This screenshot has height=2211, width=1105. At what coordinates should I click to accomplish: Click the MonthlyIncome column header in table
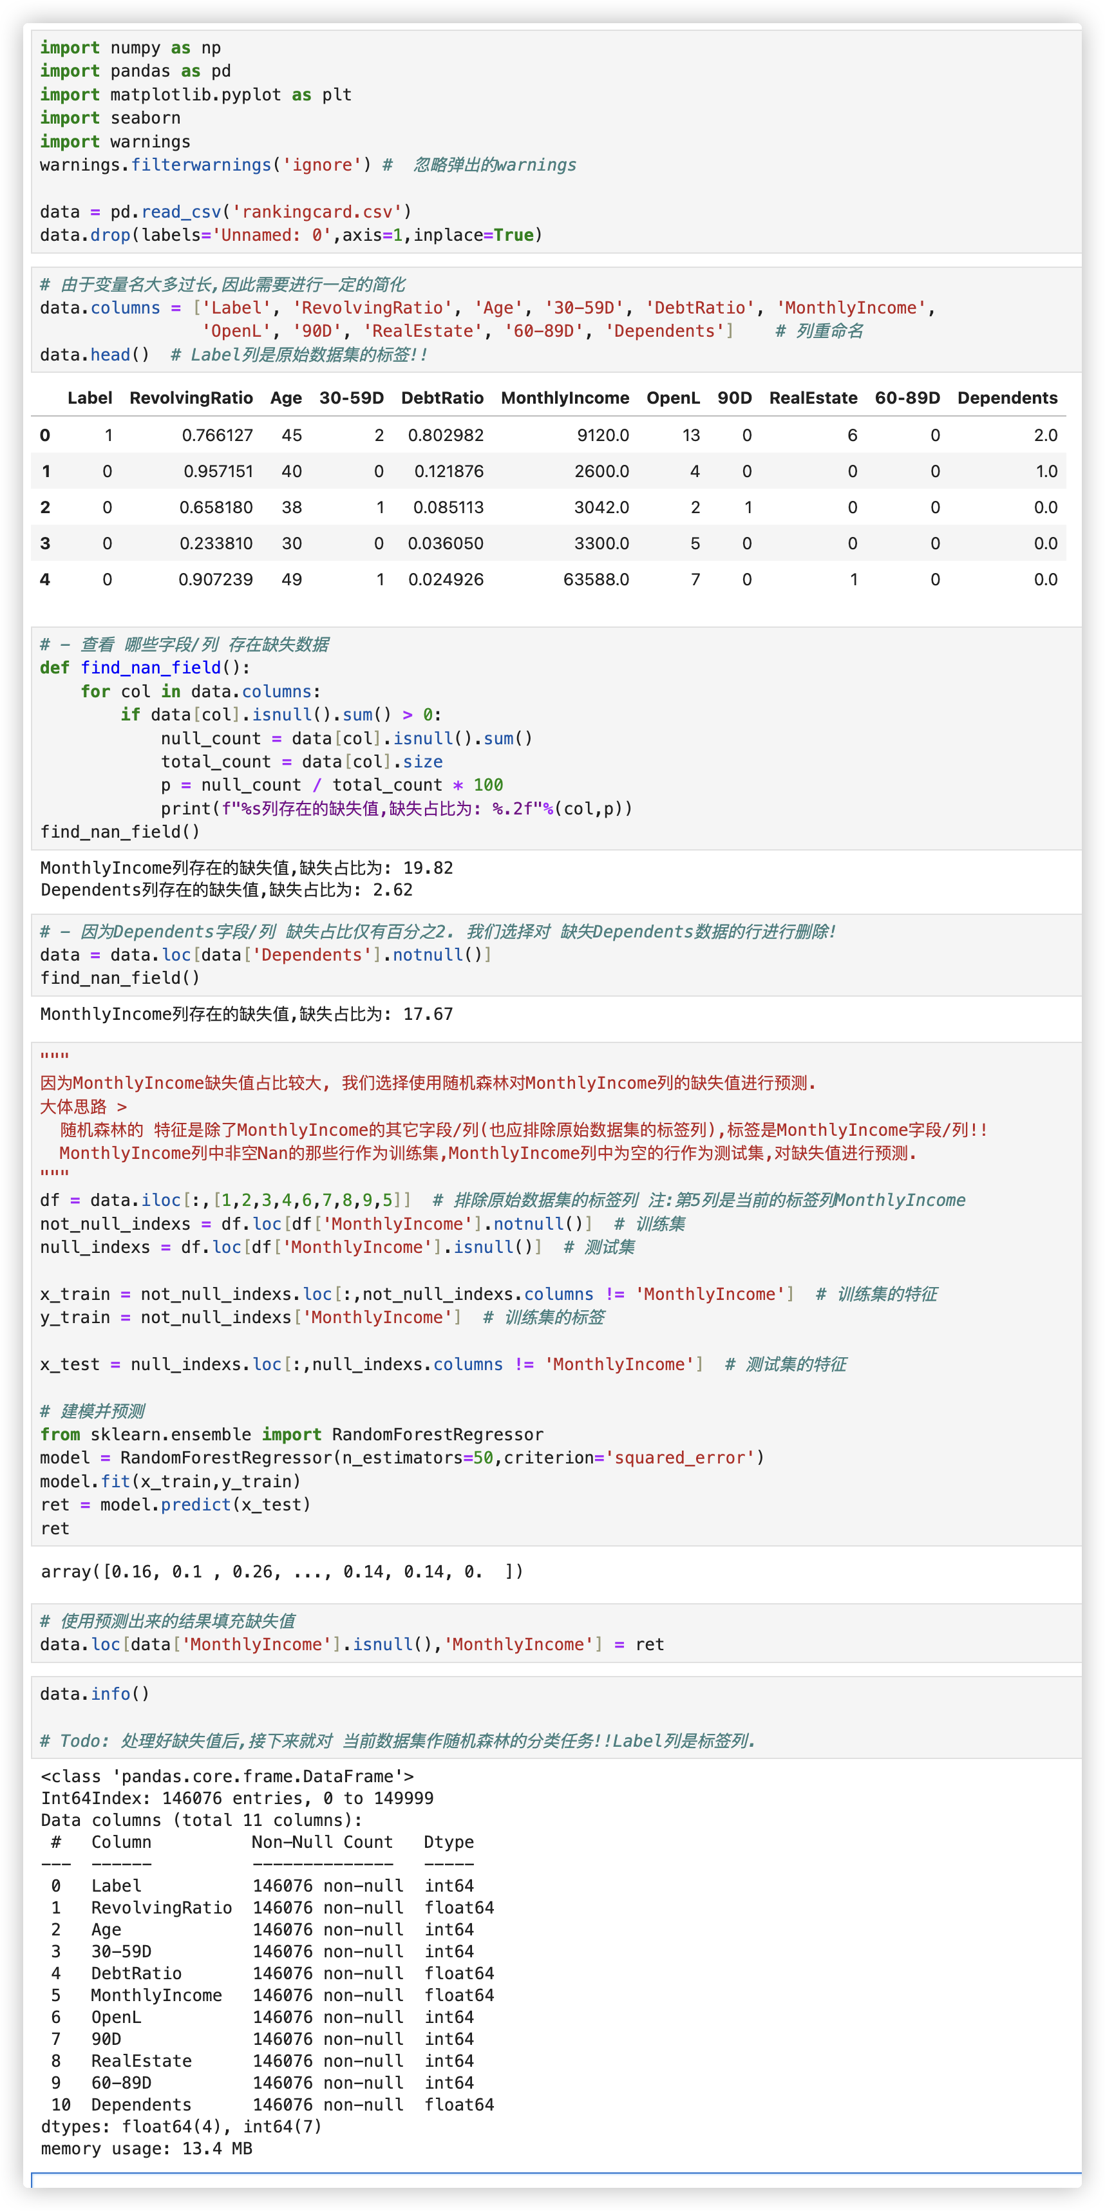tap(564, 399)
